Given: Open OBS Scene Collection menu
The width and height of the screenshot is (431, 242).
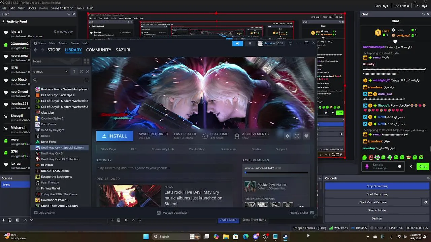Looking at the screenshot, I should coord(62,8).
